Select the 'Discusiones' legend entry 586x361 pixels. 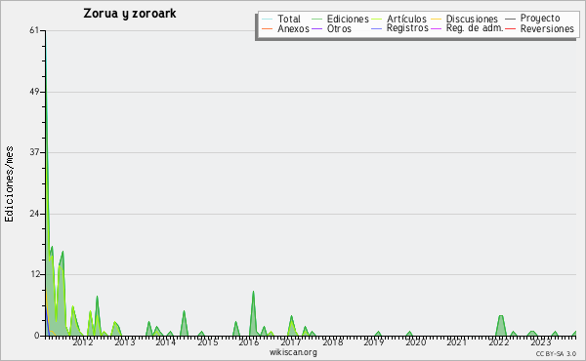click(x=472, y=20)
